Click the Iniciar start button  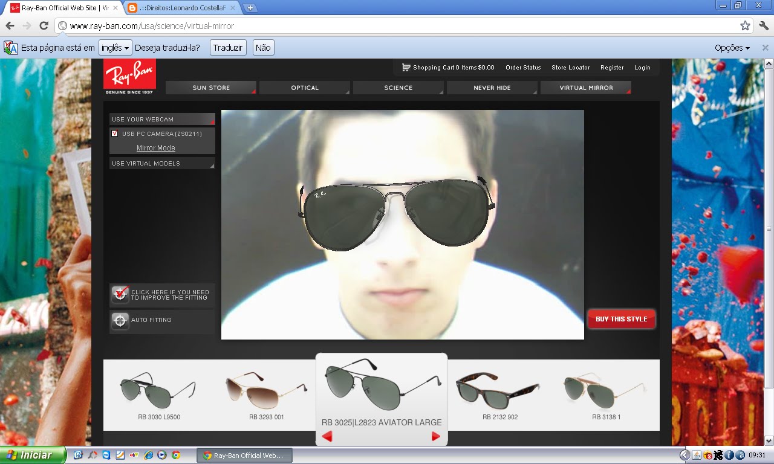click(33, 455)
